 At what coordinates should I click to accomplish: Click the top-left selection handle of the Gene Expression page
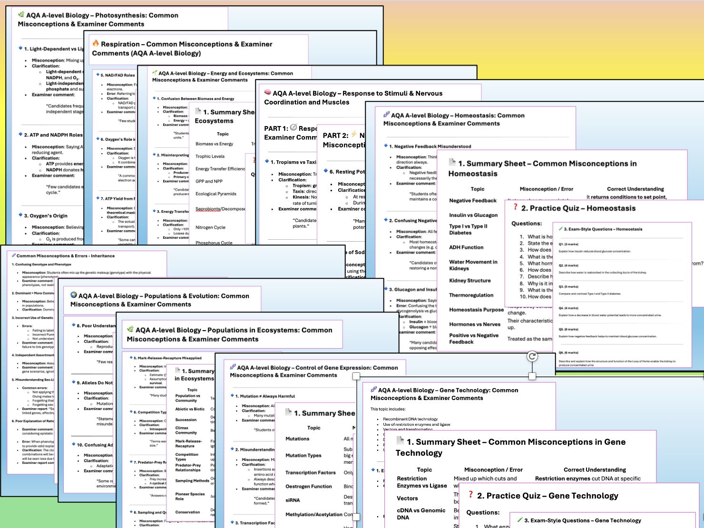tap(356, 376)
